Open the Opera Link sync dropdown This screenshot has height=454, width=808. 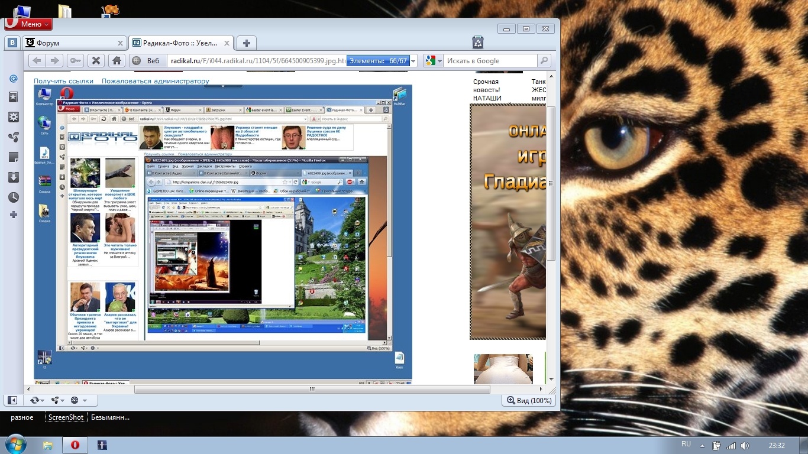37,400
